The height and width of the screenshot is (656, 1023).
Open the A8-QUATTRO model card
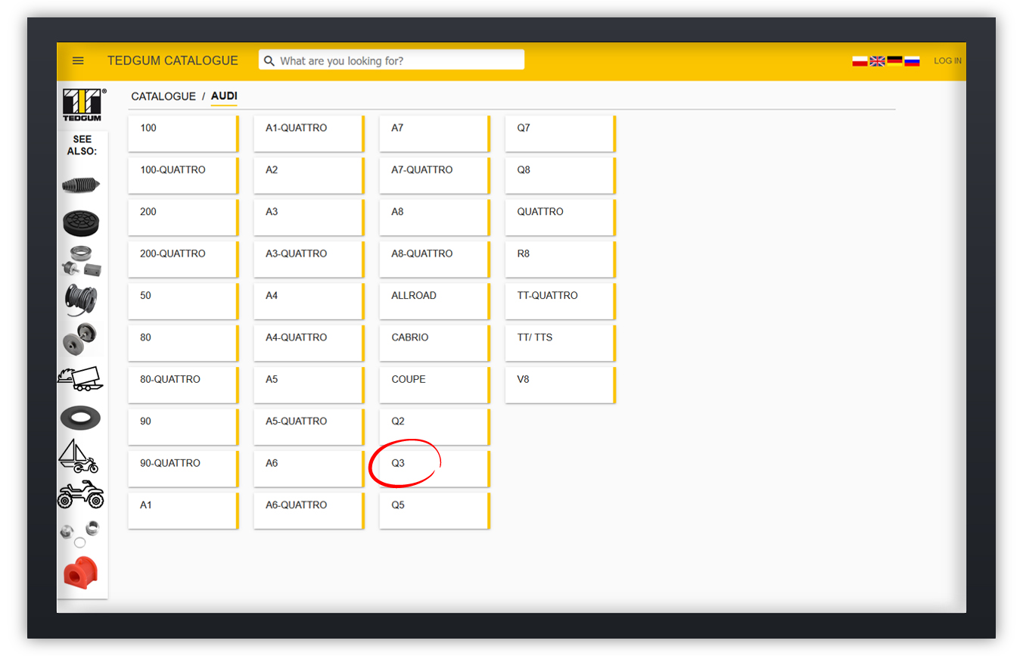(434, 260)
